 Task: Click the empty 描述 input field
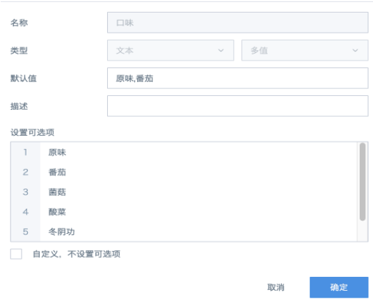point(237,106)
